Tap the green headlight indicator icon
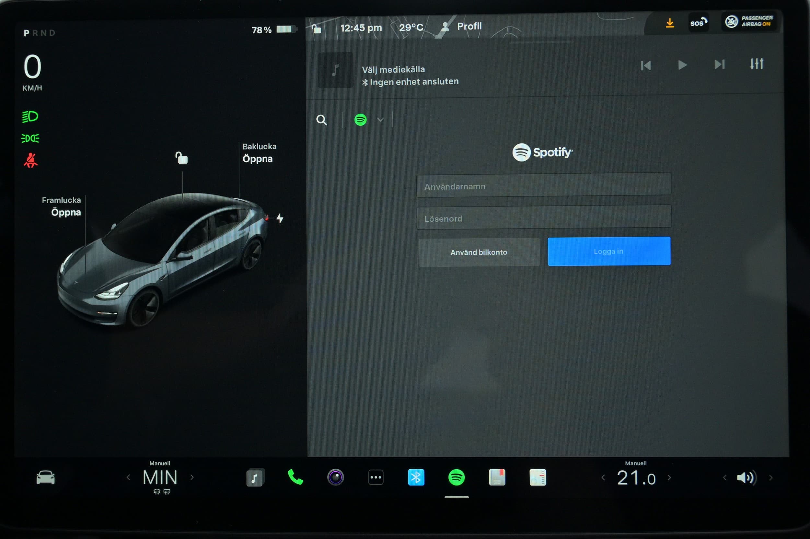This screenshot has height=539, width=810. pos(30,117)
